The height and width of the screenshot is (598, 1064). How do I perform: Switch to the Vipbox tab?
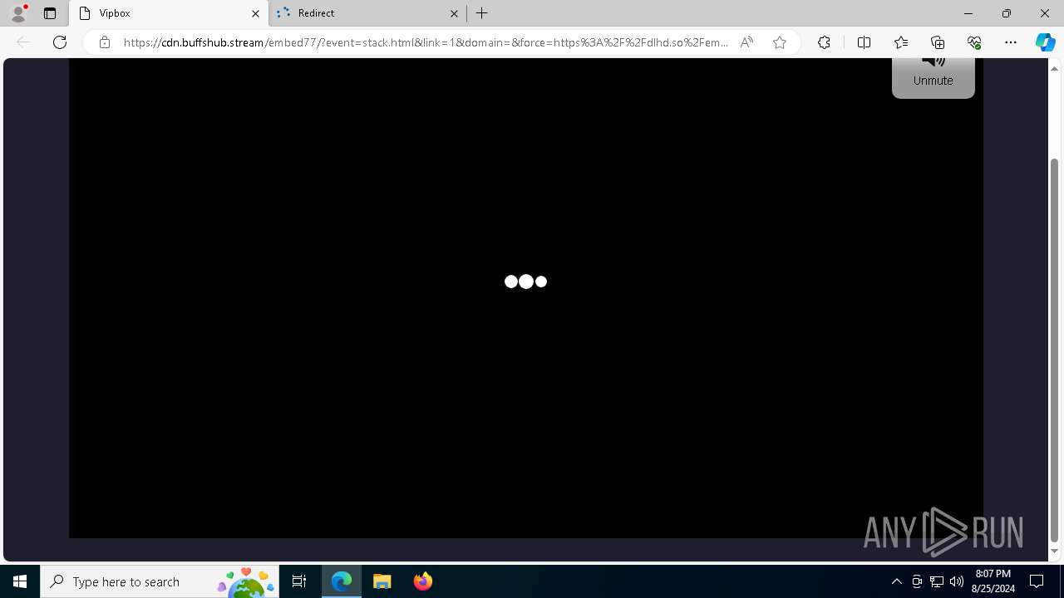[169, 13]
